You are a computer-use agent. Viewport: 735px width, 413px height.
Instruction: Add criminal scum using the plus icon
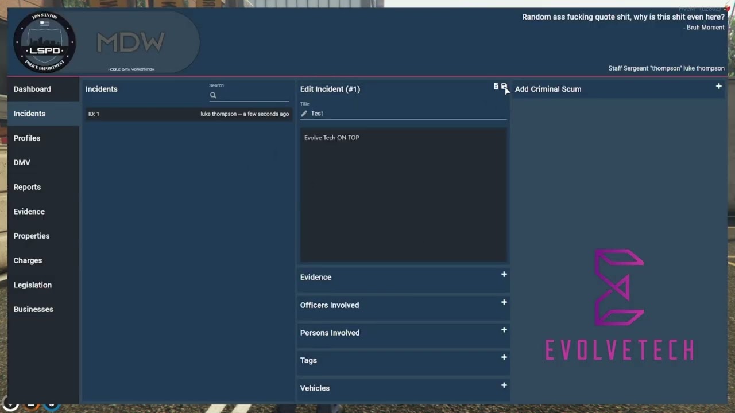coord(718,87)
